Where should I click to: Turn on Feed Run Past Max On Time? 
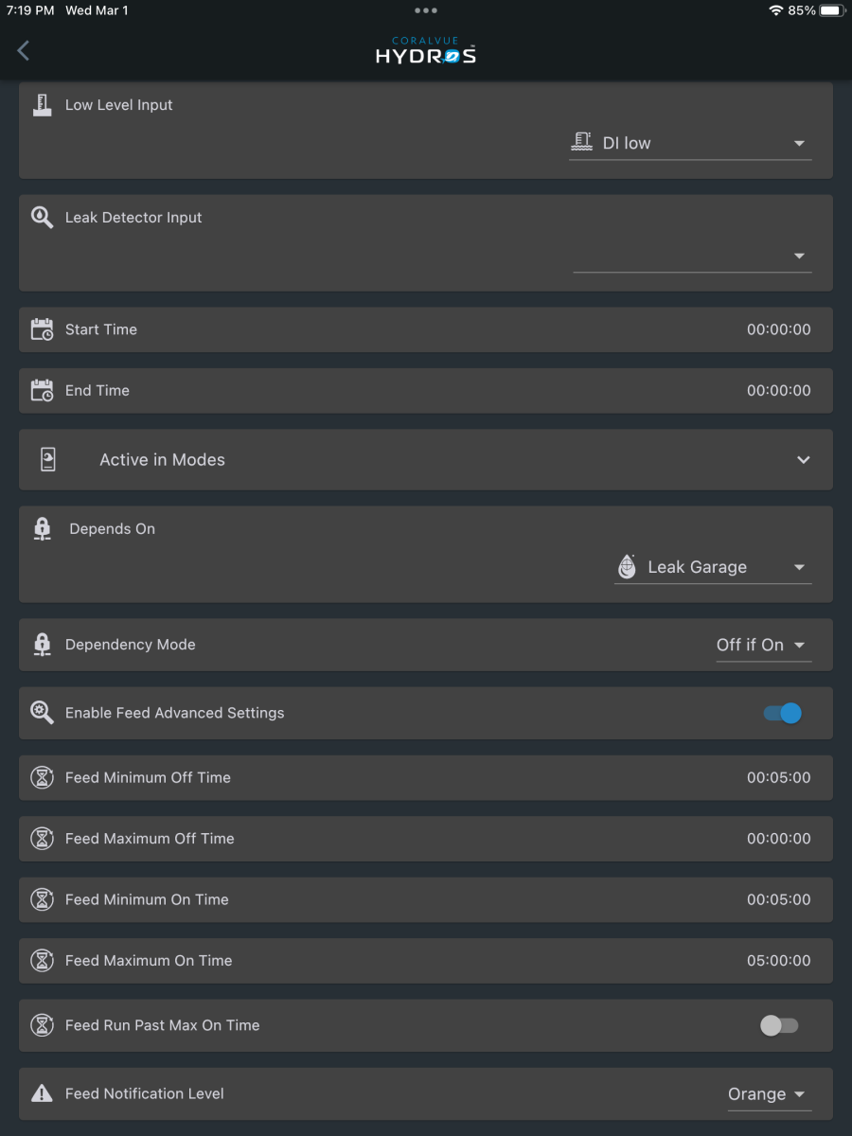click(780, 1025)
